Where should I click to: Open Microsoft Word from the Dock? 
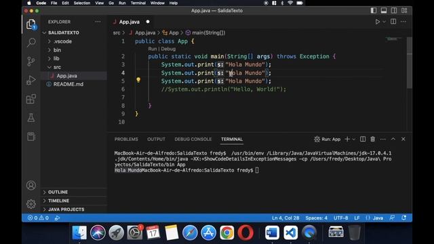272,232
